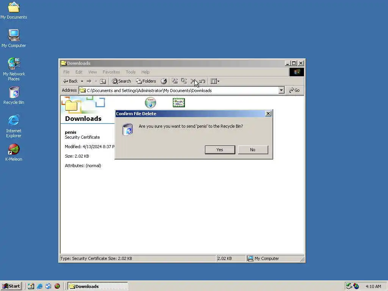Launch K-Meleon from Quick Launch
The height and width of the screenshot is (291, 388).
(x=57, y=286)
